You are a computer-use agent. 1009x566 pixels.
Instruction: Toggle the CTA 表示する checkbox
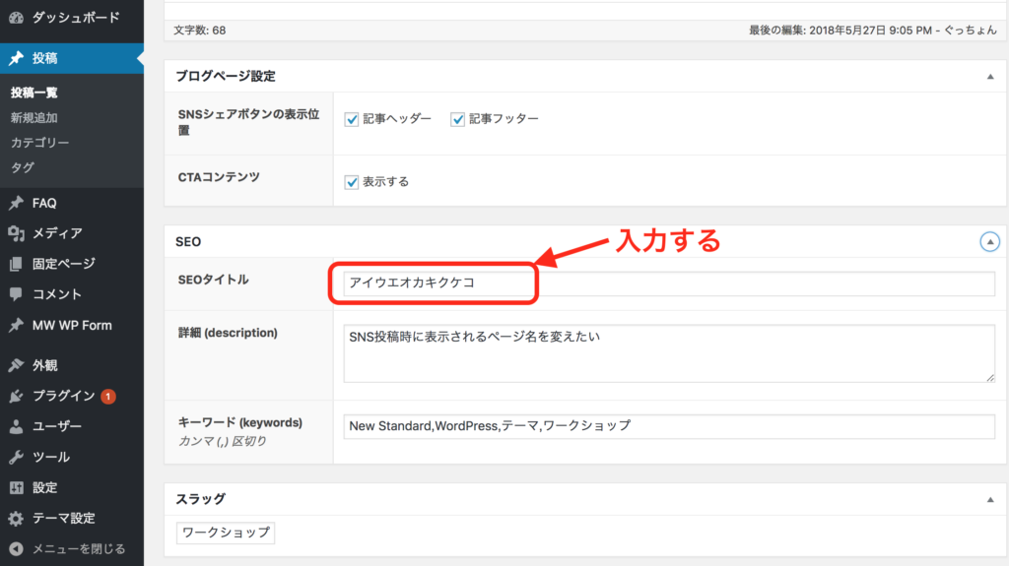coord(351,182)
